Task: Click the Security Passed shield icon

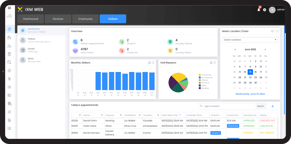Action: pyautogui.click(x=170, y=42)
